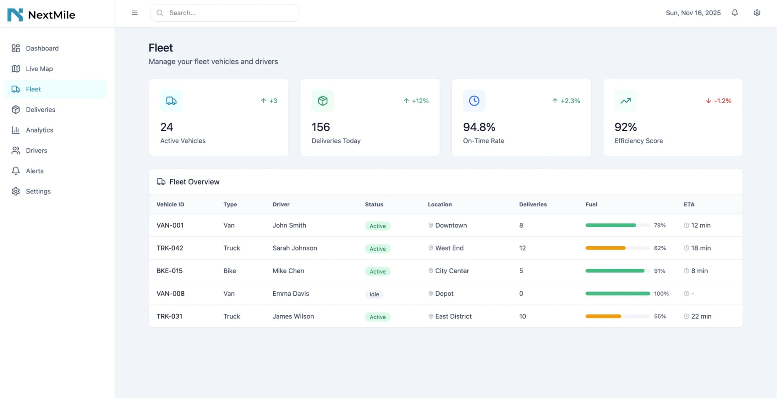Open Analytics from the sidebar
The height and width of the screenshot is (398, 777).
tap(39, 130)
